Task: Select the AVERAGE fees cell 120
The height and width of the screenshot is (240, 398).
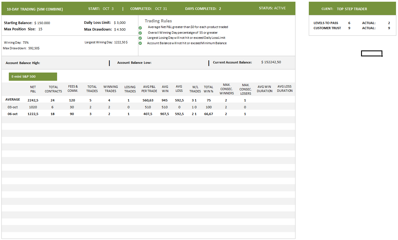Action: [x=72, y=100]
